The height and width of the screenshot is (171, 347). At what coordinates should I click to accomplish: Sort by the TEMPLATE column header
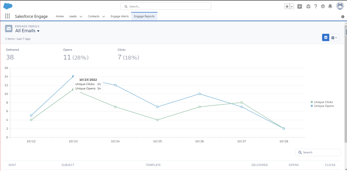coord(153,165)
